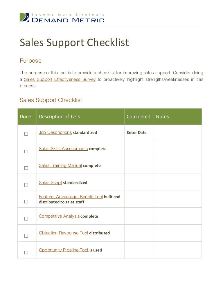This screenshot has height=288, width=223.
Task: Click the Sales Script link
Action: point(51,183)
